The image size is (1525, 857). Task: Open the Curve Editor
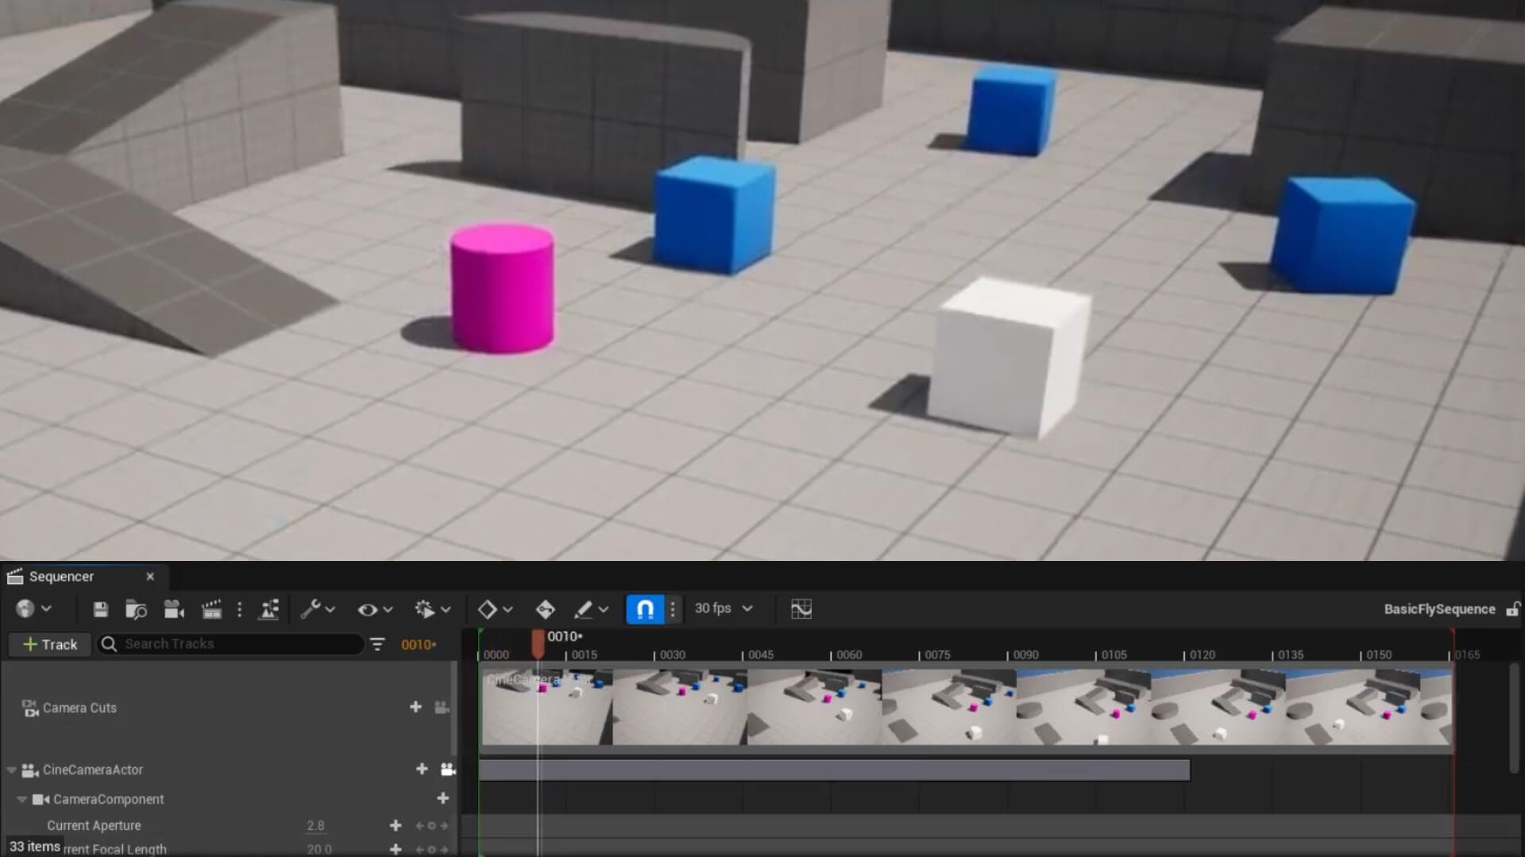(x=801, y=609)
